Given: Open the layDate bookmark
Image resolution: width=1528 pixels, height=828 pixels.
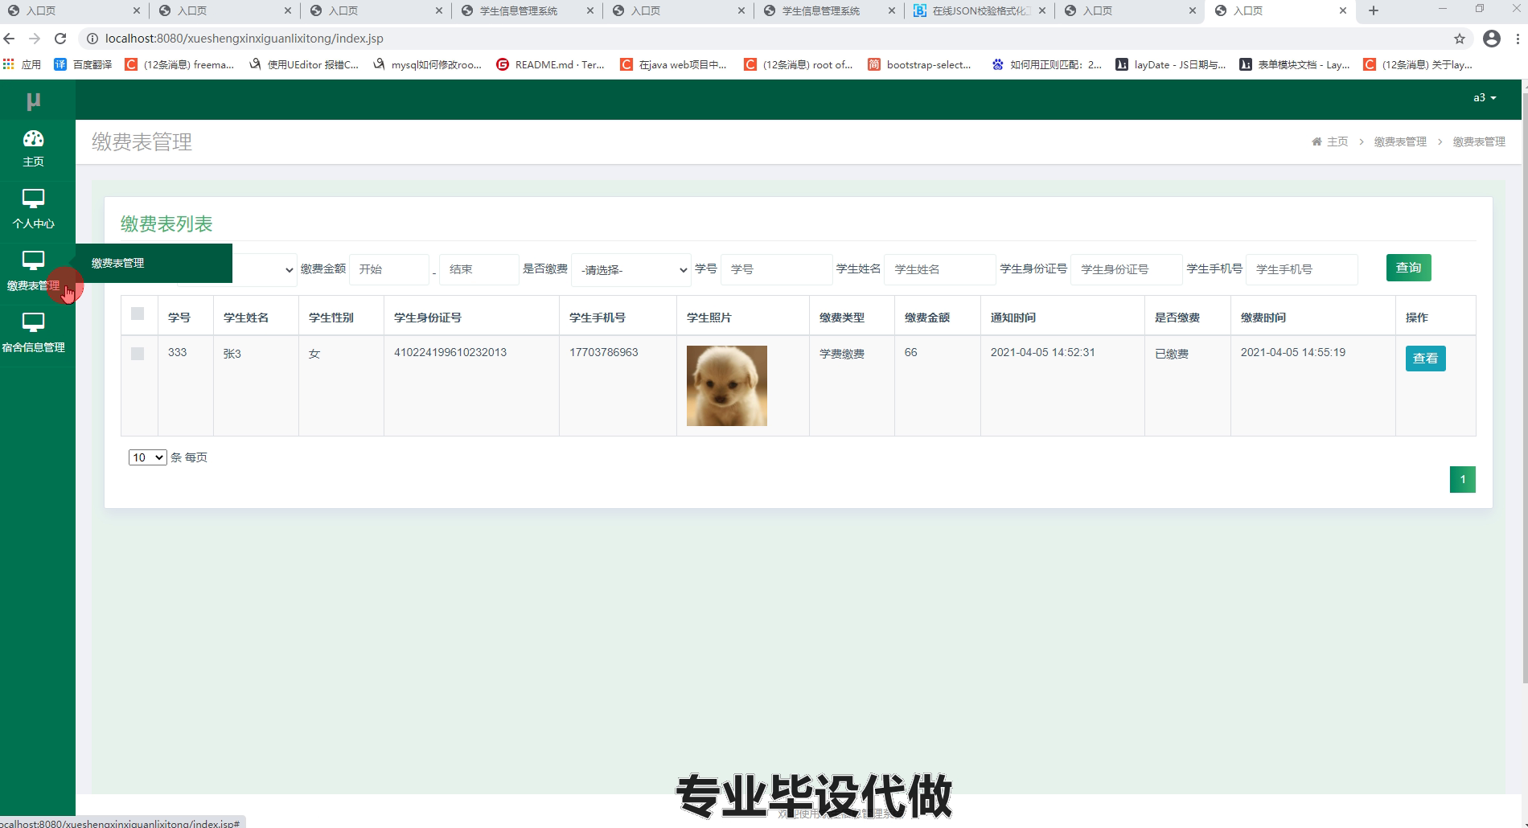Looking at the screenshot, I should pos(1171,64).
